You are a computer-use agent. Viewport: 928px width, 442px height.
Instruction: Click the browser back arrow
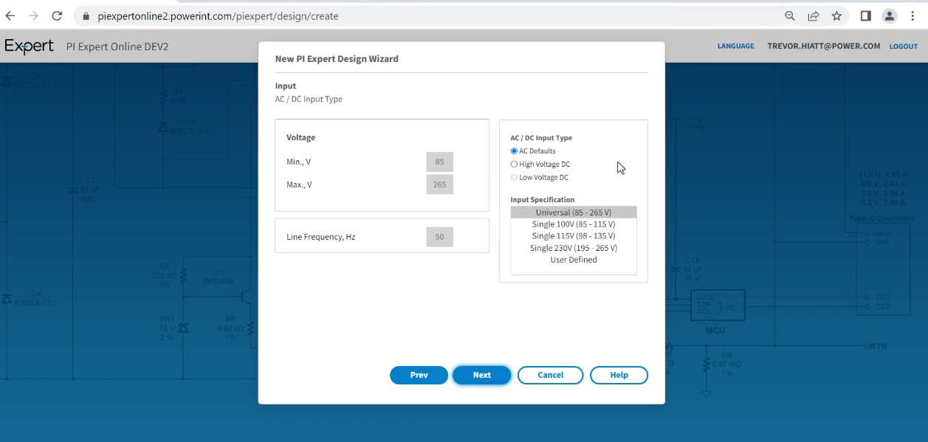click(10, 15)
